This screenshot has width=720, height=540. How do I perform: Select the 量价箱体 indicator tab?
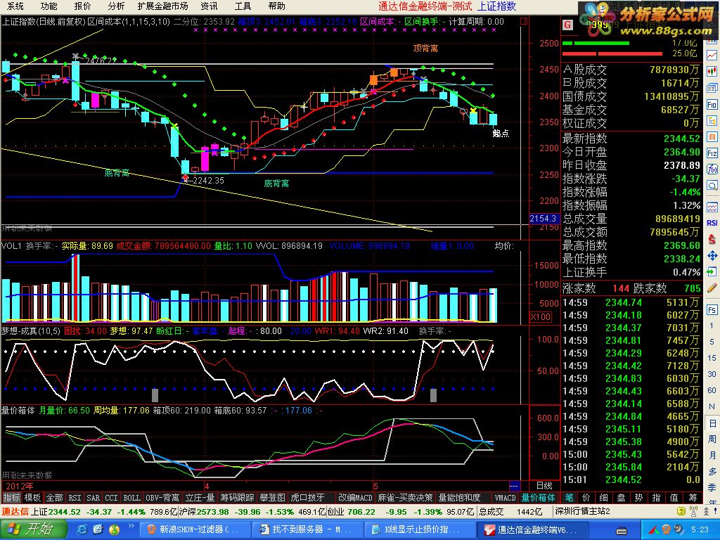tap(538, 498)
